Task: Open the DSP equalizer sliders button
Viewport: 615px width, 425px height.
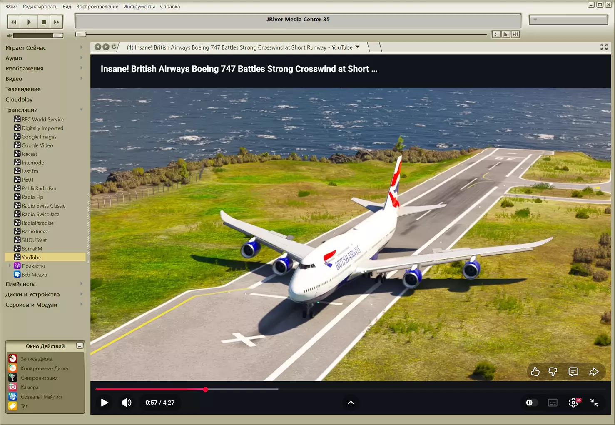Action: (515, 35)
